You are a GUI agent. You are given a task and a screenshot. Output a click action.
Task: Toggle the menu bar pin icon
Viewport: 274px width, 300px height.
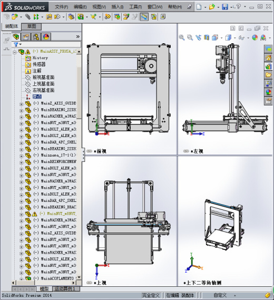point(189,7)
